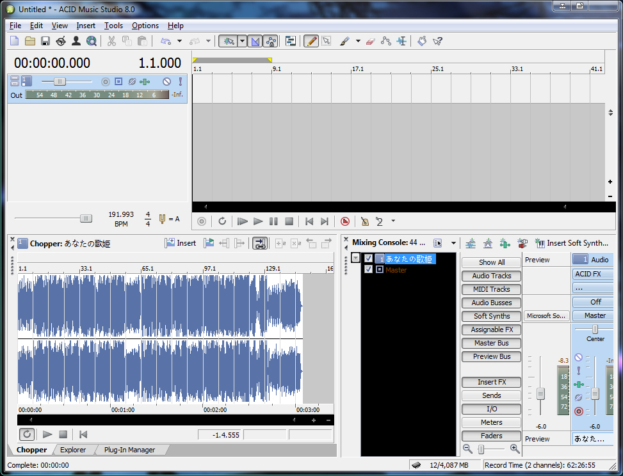623x476 pixels.
Task: Collapse the Mixing Console channel list expander
Action: pyautogui.click(x=356, y=258)
